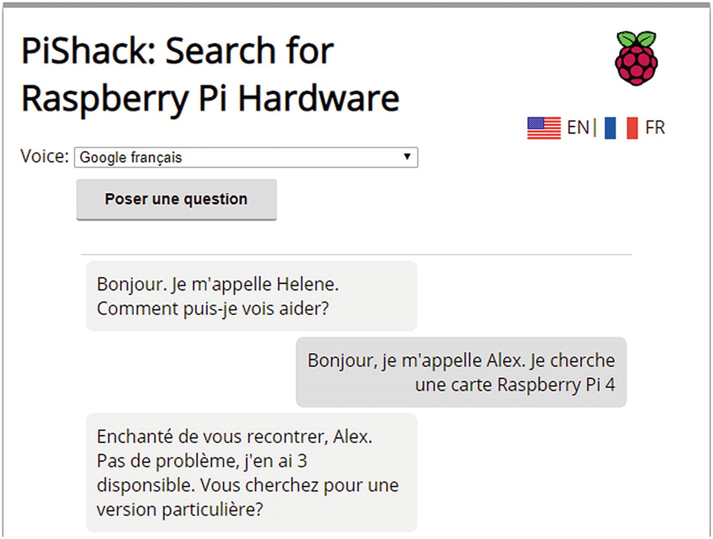Image resolution: width=713 pixels, height=539 pixels.
Task: Click the "disponible. Vous cherchez pour une" line
Action: [247, 486]
